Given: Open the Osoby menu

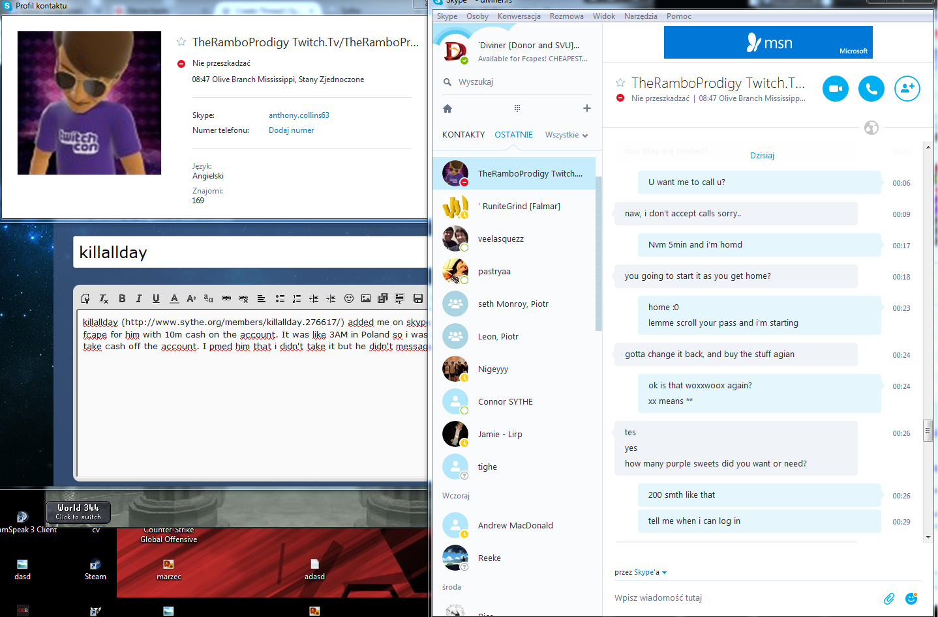Looking at the screenshot, I should 477,16.
